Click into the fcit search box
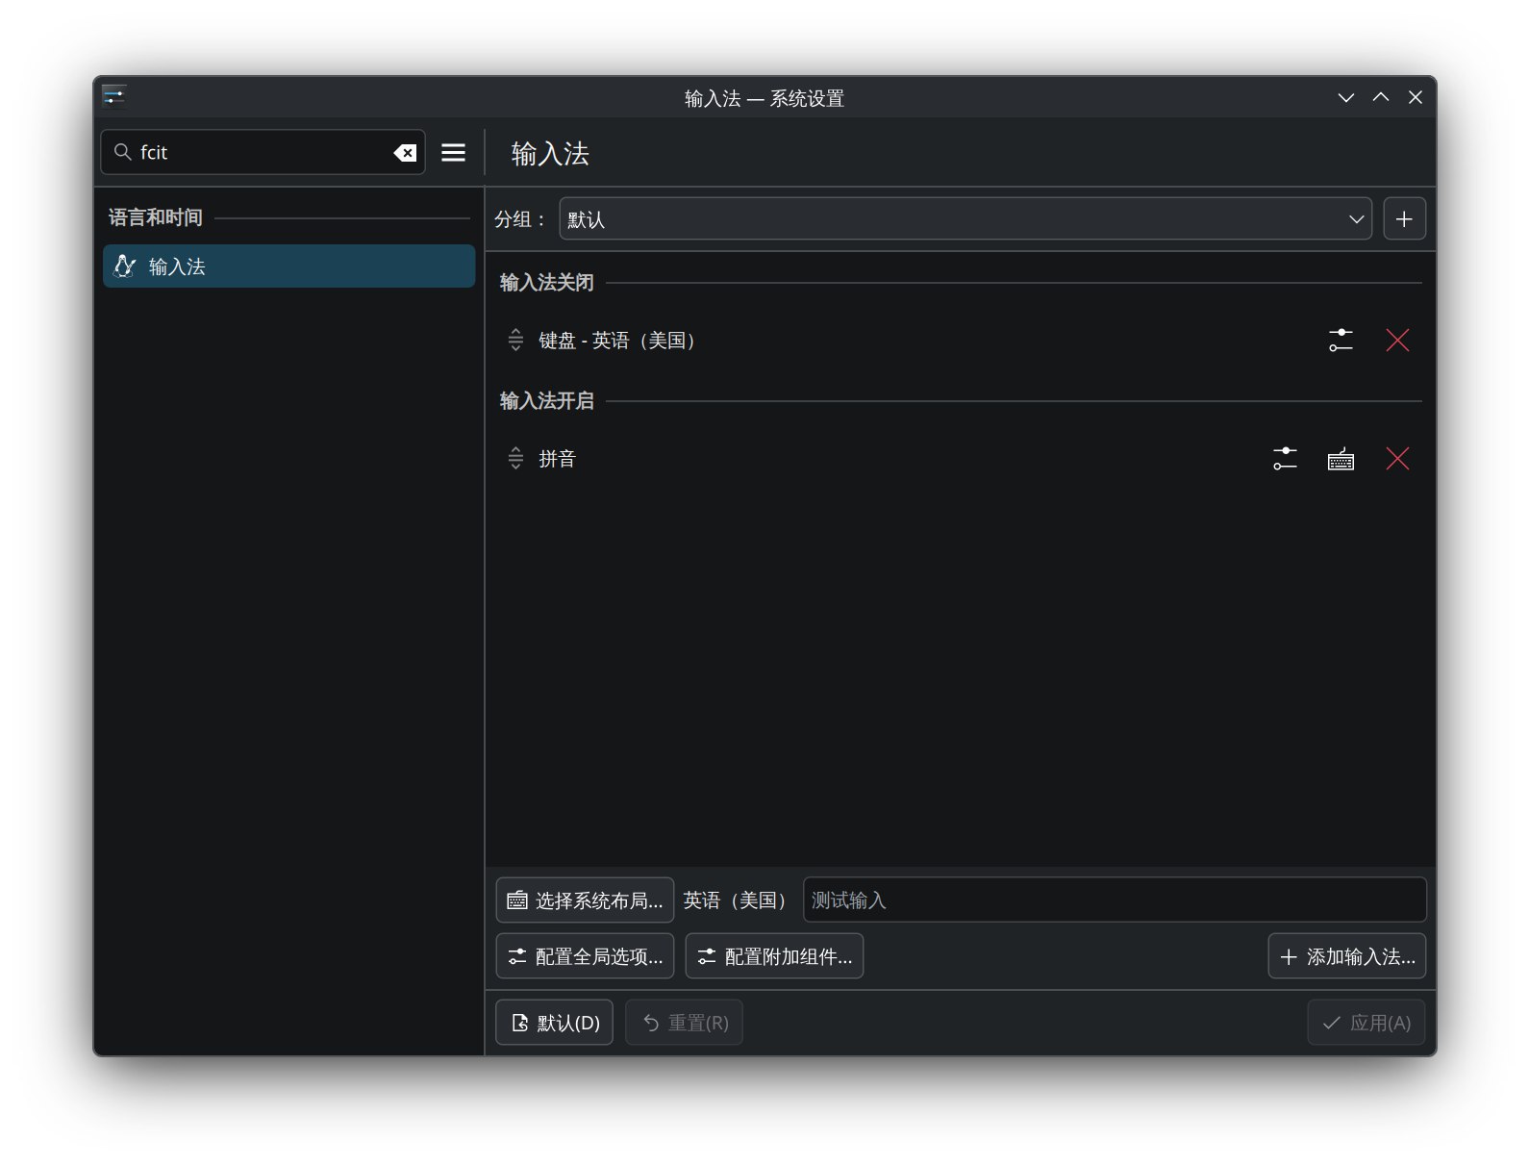Viewport: 1529px width, 1166px height. coord(260,153)
